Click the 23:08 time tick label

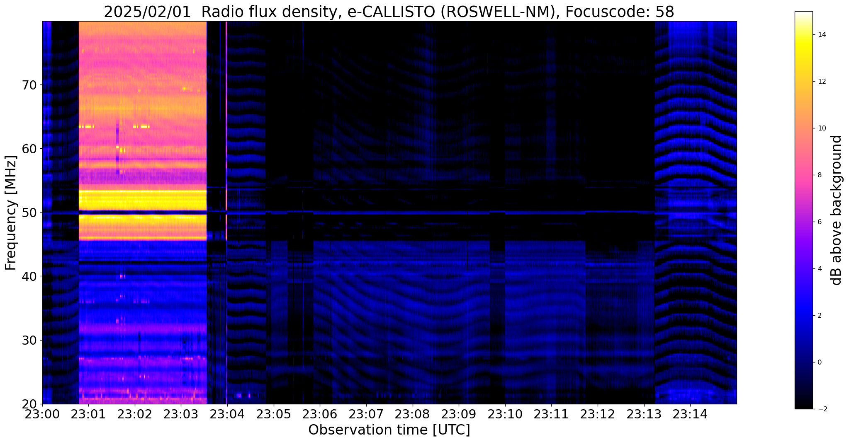412,414
